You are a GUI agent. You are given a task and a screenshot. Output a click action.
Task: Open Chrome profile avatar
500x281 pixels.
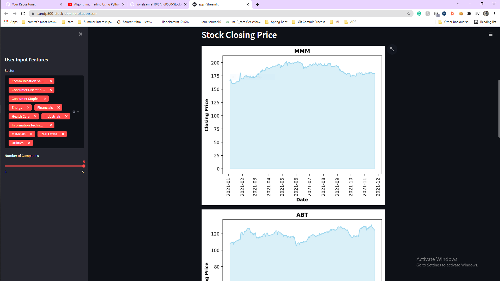point(486,14)
